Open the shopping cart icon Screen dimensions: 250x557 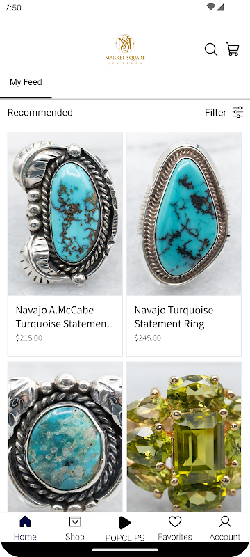click(233, 49)
